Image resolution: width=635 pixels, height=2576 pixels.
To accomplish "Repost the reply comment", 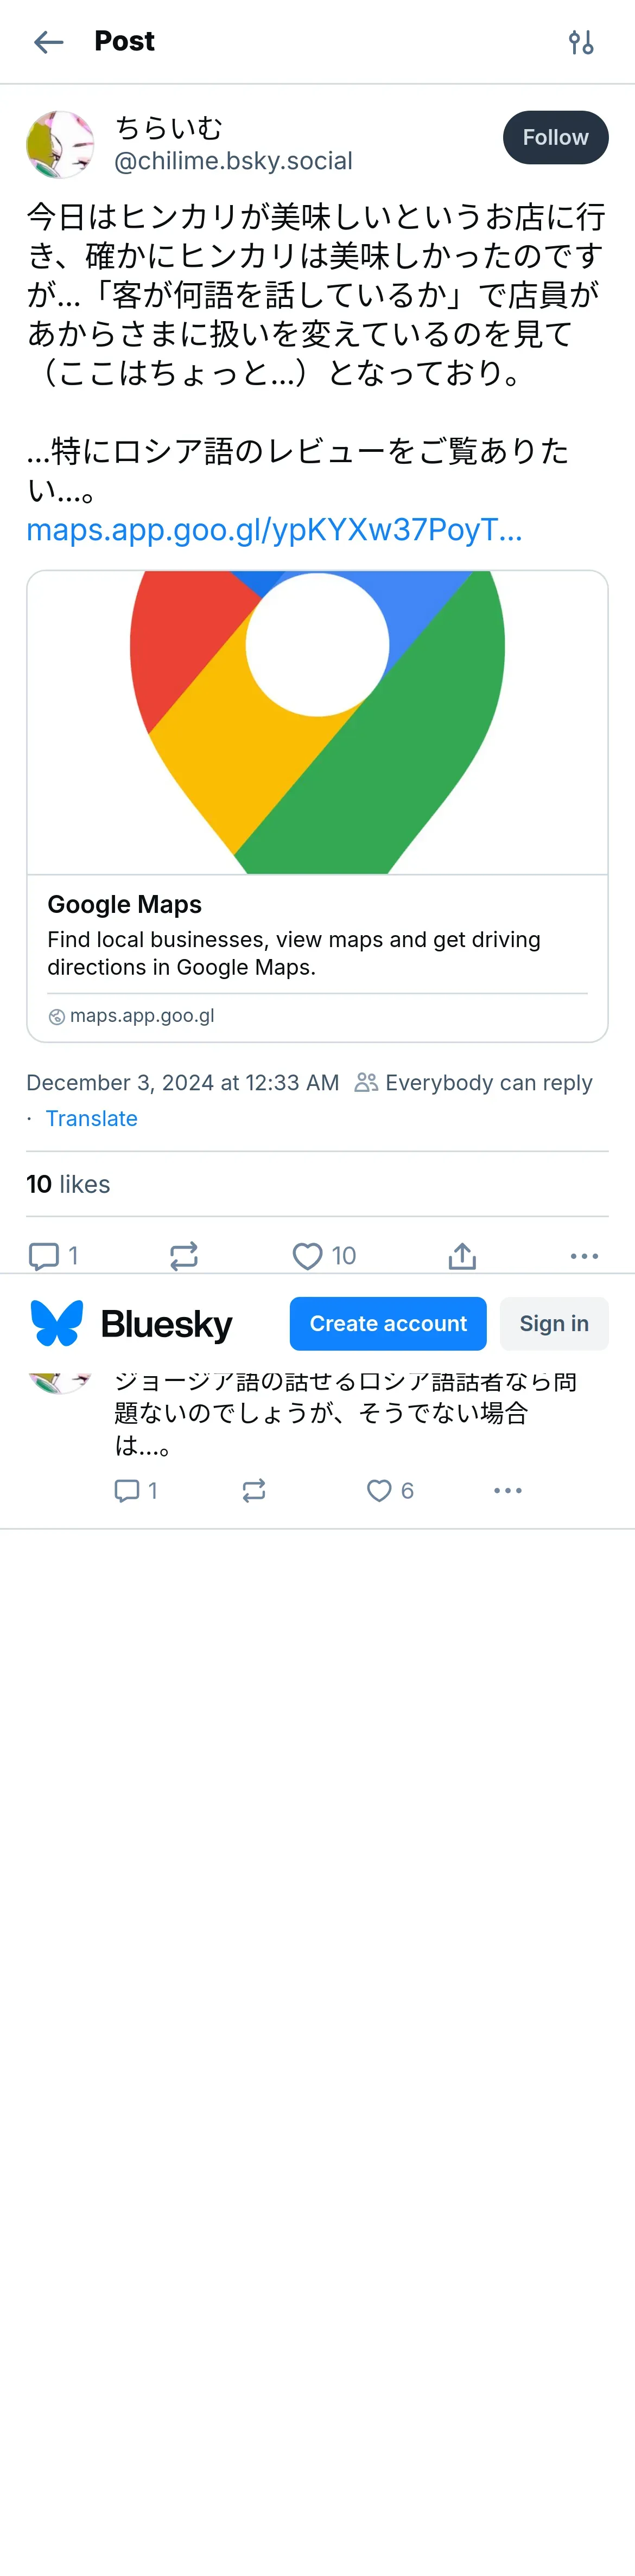I will pos(254,1491).
